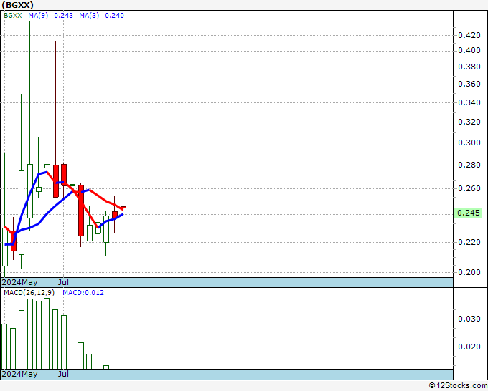Click the 0.260 price axis label
The image size is (488, 391).
[469, 188]
